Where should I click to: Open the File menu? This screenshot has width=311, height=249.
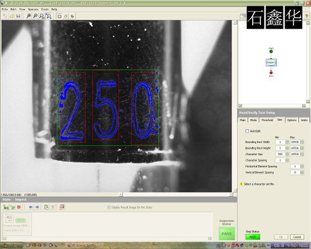tap(4, 9)
